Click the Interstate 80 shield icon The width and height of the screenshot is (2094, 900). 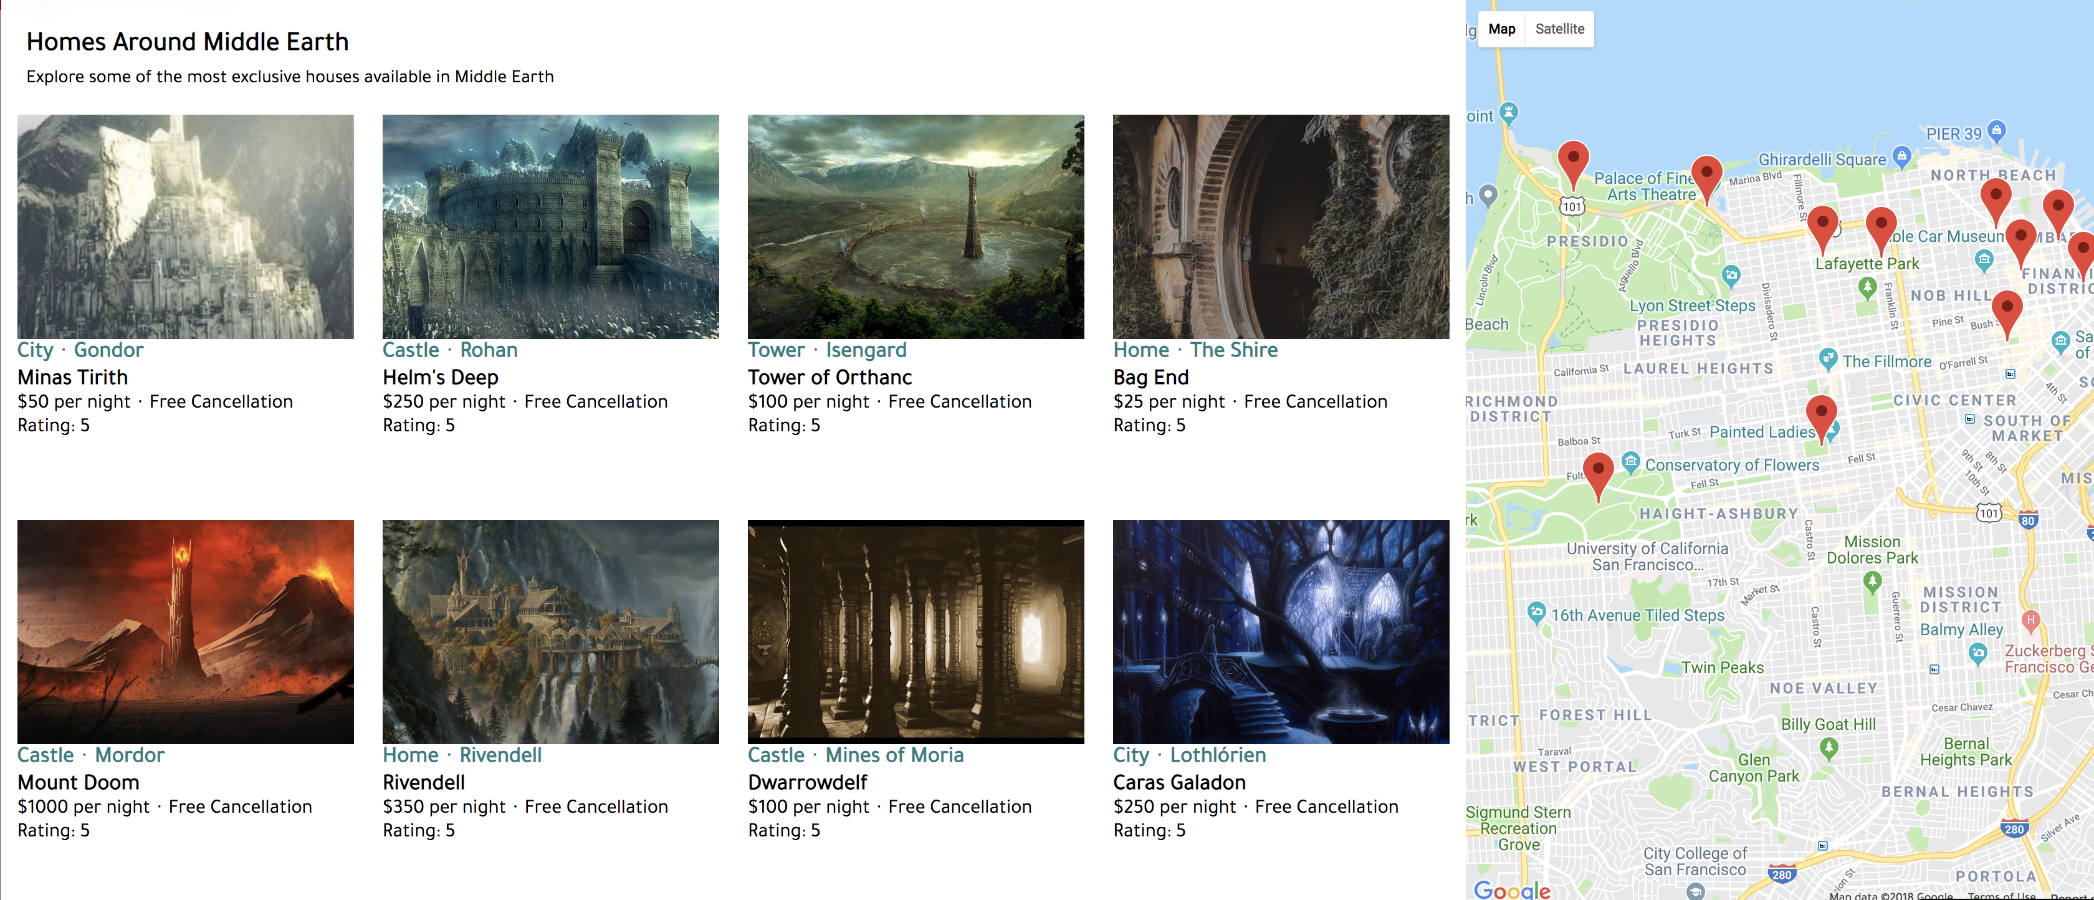pos(2027,521)
